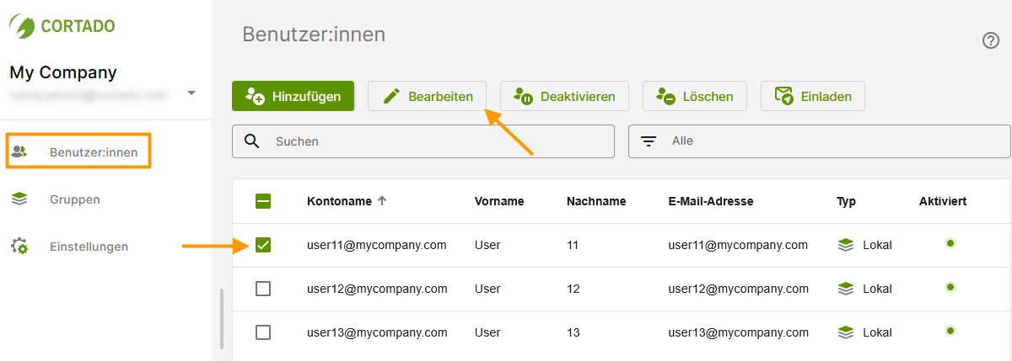Click the Deaktivieren button
Viewport: 1012px width, 361px height.
click(564, 96)
